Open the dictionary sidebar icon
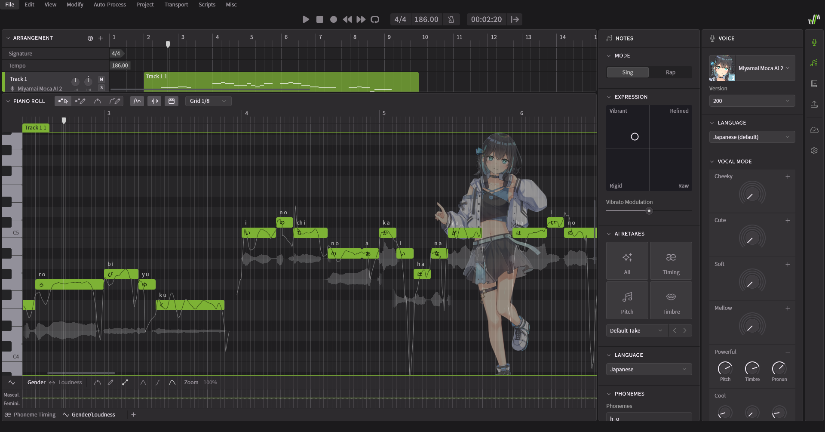This screenshot has height=432, width=825. point(814,83)
